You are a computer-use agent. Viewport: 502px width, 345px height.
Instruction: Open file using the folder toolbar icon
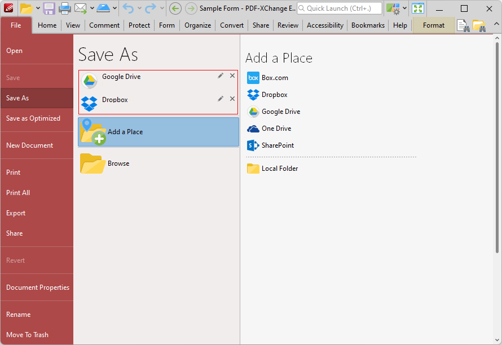pos(27,8)
